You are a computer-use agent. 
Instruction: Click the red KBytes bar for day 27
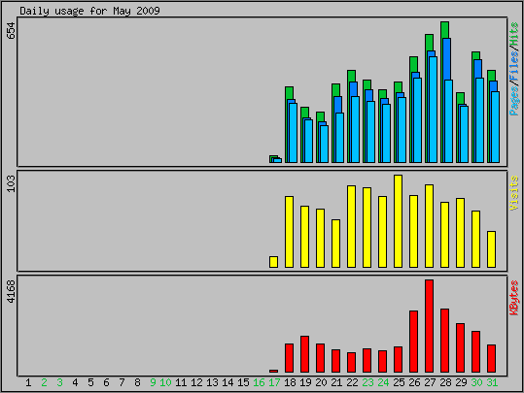pos(429,326)
